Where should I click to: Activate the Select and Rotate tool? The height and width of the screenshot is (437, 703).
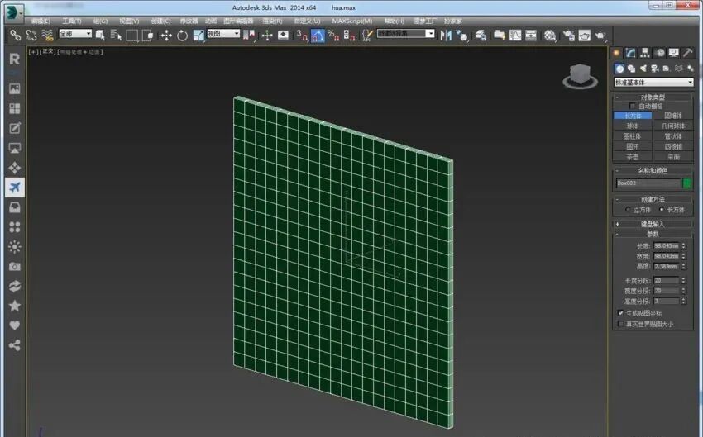[182, 36]
